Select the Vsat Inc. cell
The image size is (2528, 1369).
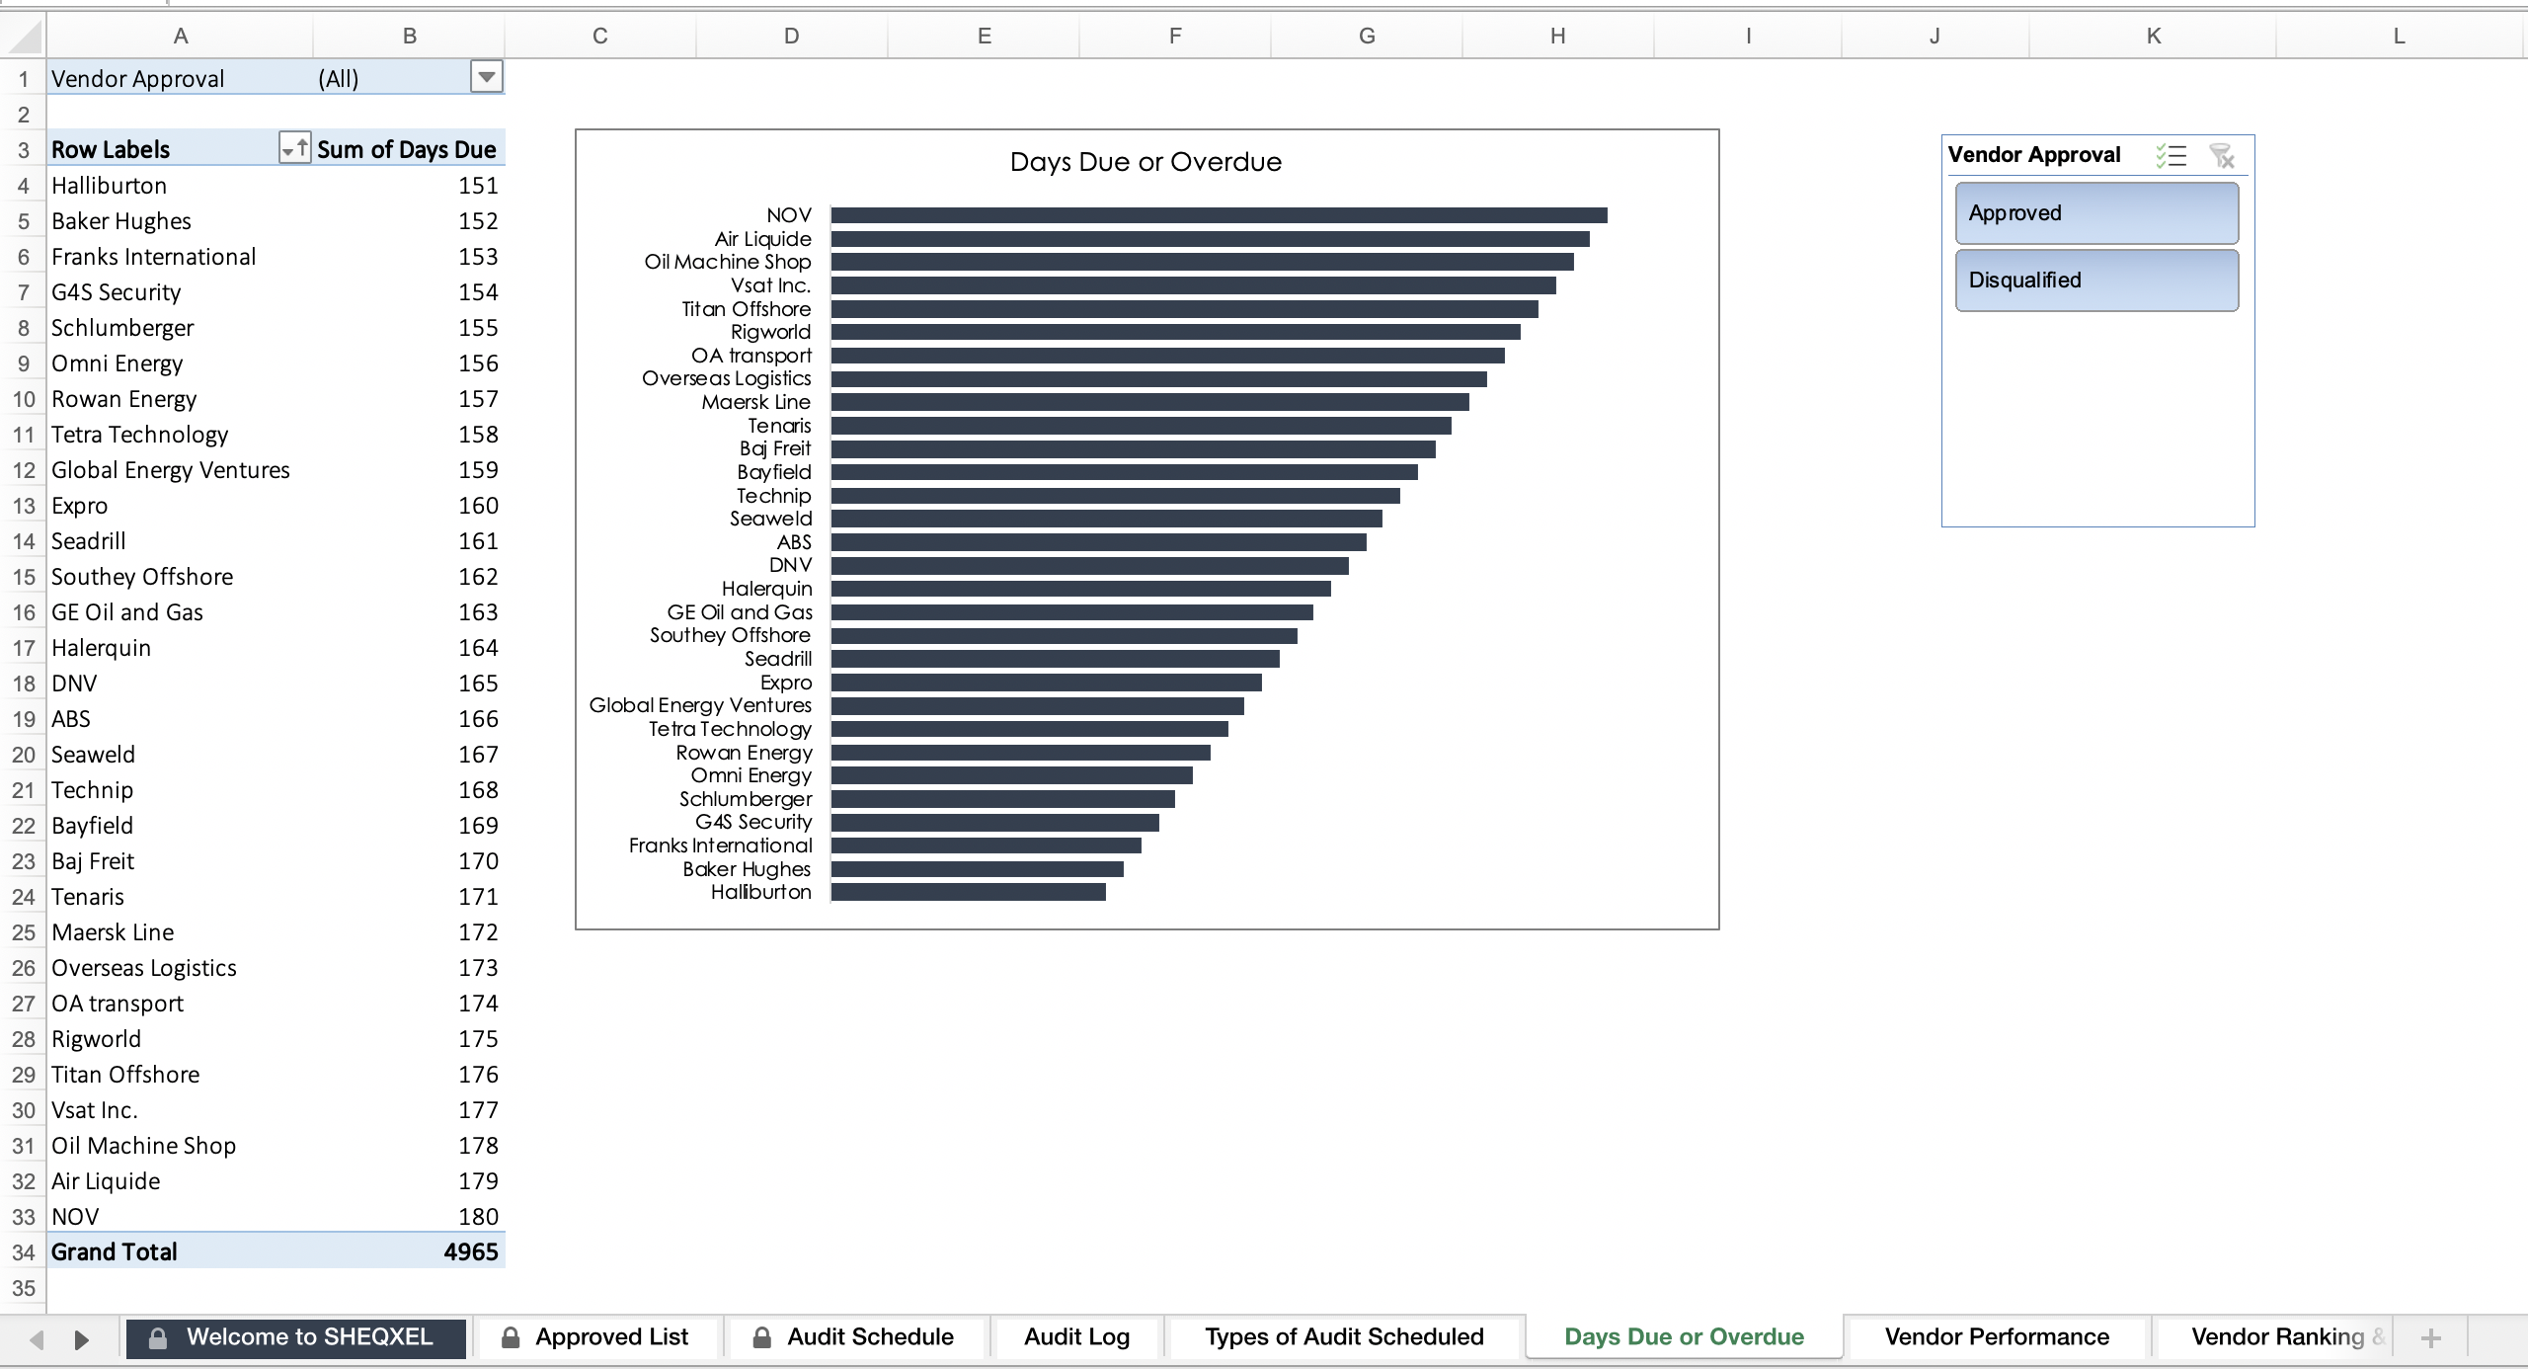(180, 1110)
